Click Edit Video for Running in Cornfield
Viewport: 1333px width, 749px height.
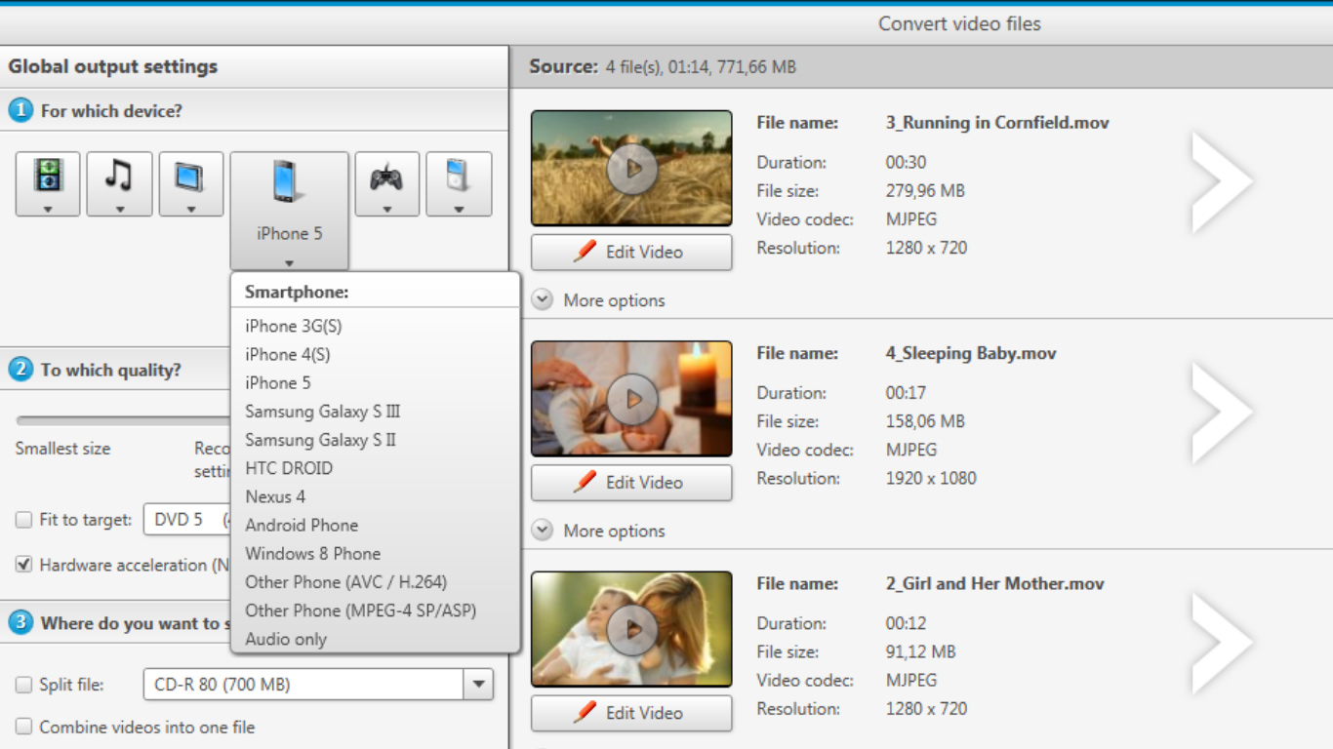click(x=631, y=252)
